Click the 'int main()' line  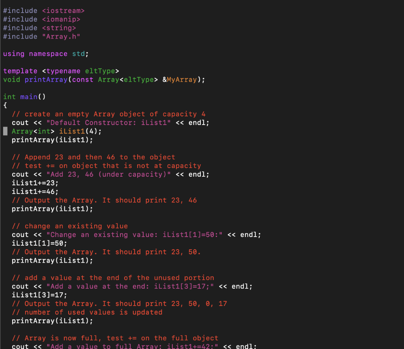point(24,97)
